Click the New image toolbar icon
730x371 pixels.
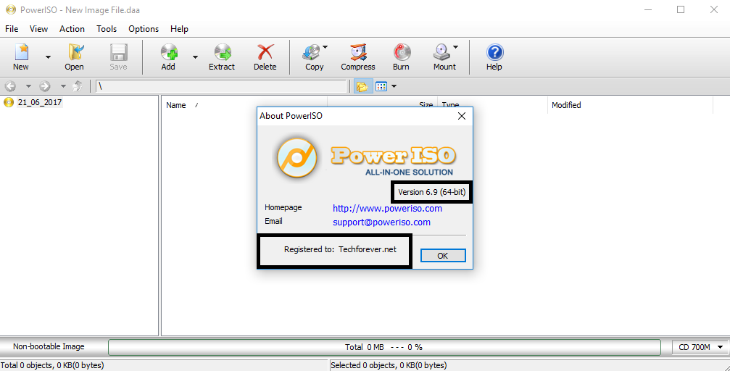tap(22, 52)
